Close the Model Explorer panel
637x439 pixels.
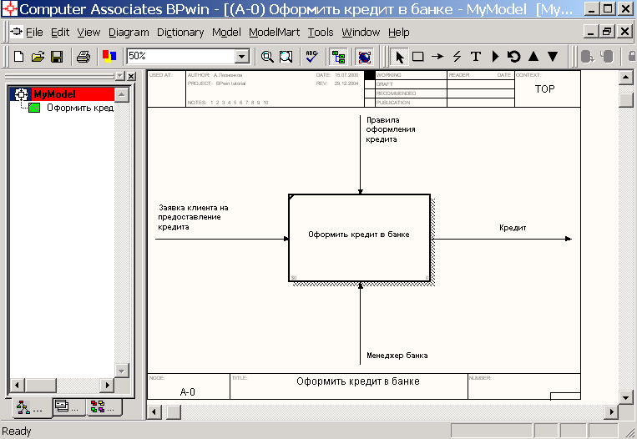point(131,76)
